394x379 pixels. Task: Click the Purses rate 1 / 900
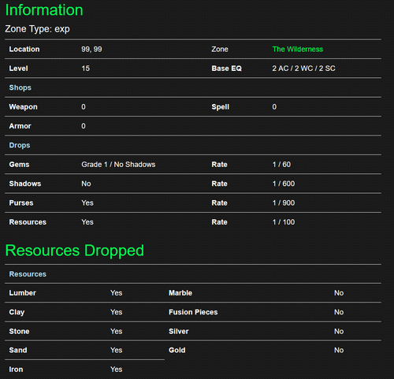(284, 203)
